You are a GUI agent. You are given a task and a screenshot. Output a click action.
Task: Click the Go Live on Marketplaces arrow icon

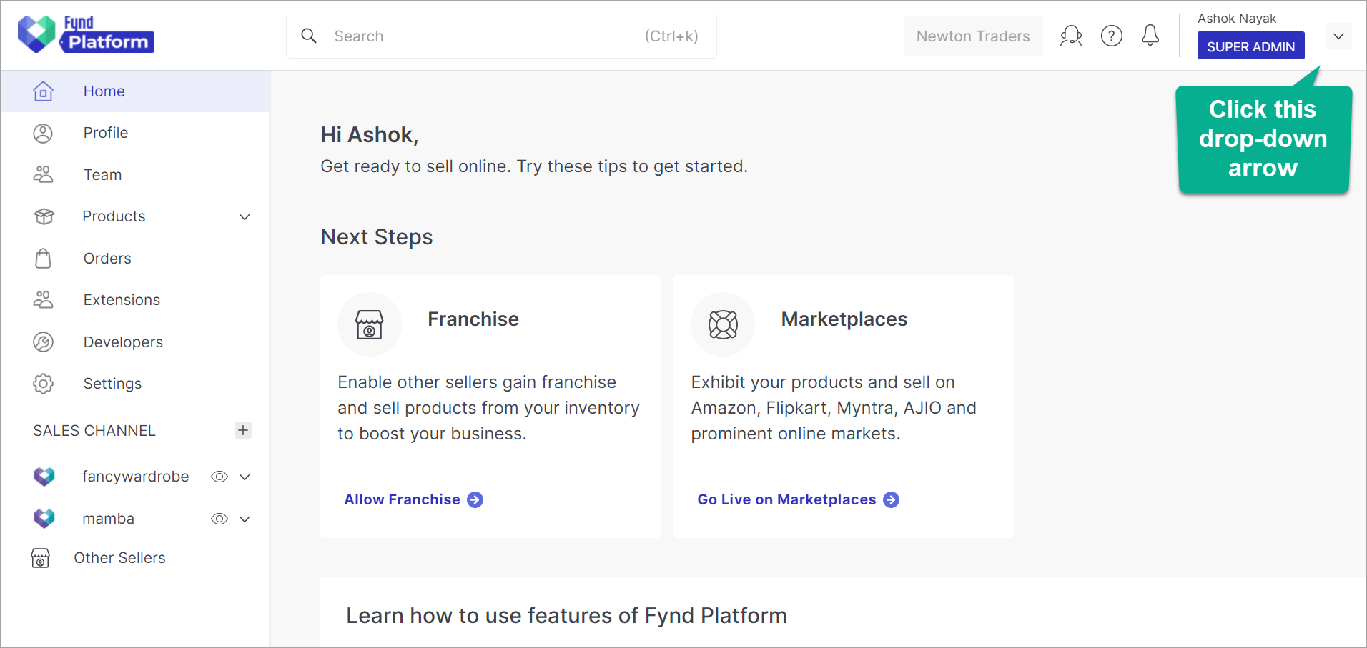coord(891,499)
